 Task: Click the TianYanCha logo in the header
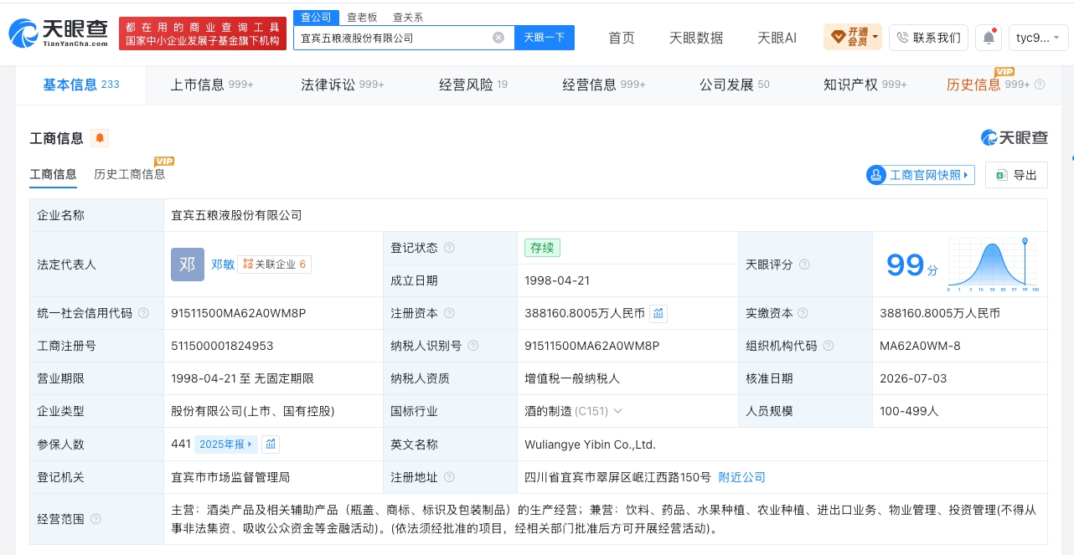59,33
